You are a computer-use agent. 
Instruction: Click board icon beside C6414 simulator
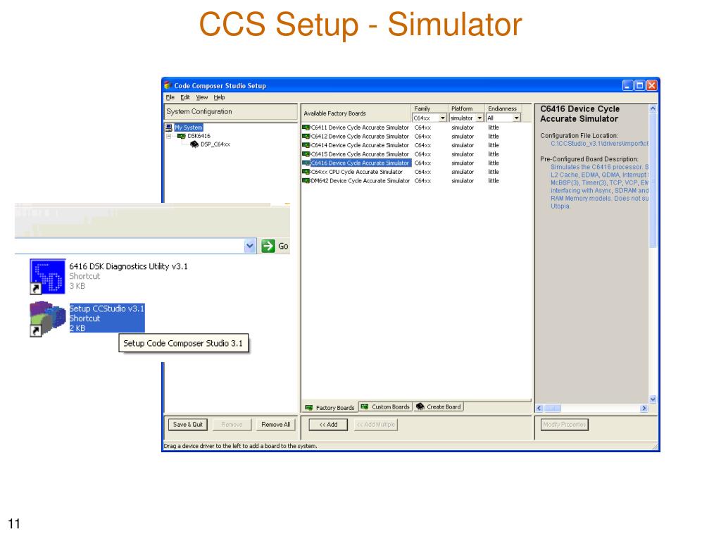306,145
